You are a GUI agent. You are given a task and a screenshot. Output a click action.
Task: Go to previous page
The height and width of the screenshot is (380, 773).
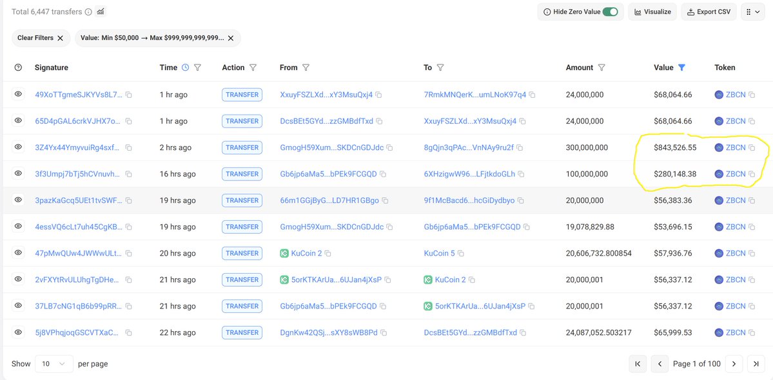click(x=660, y=364)
